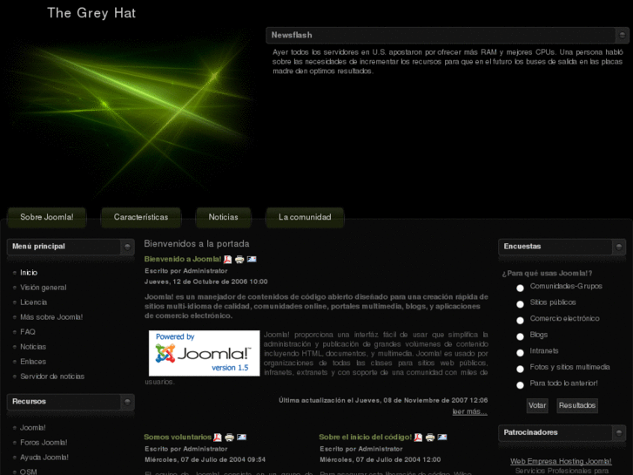Open the Noticias top tab

tap(223, 217)
